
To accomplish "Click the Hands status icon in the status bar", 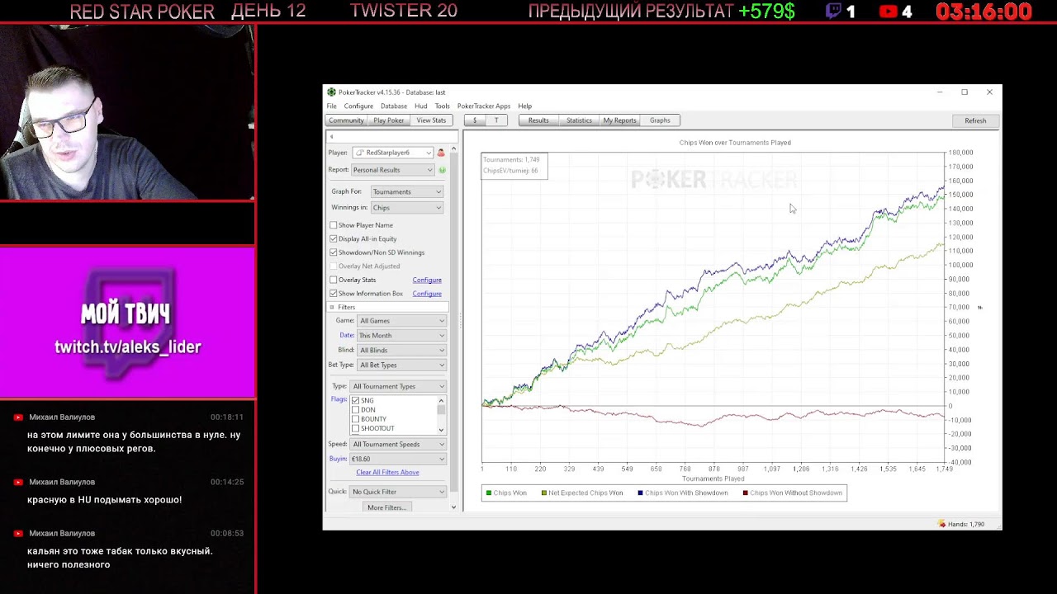I will [x=942, y=524].
